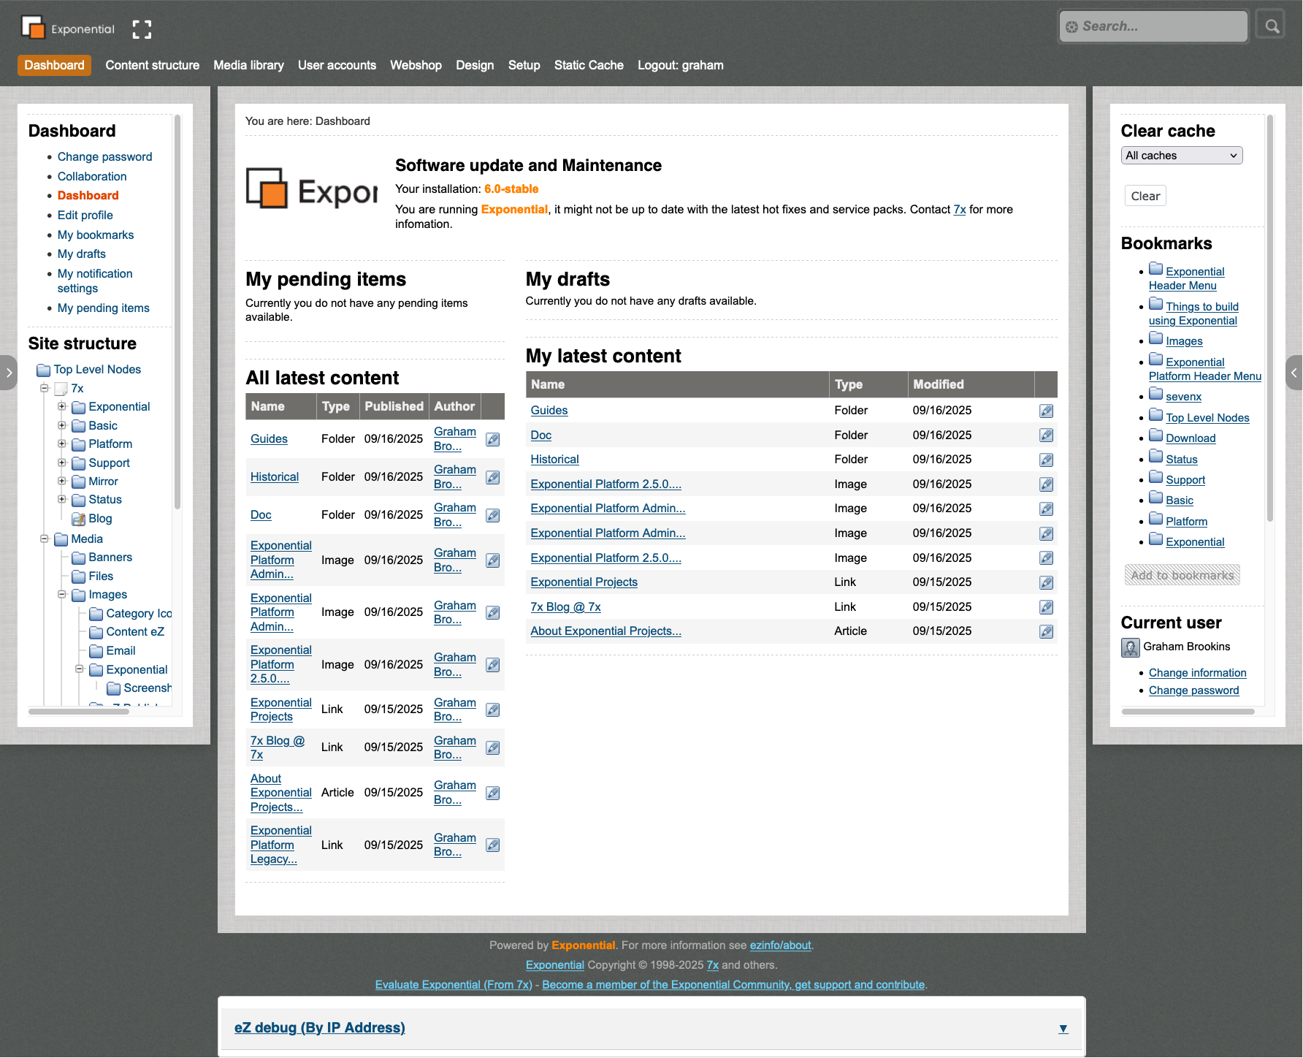This screenshot has height=1058, width=1303.
Task: Collapse the right sidebar panel handle
Action: pyautogui.click(x=1294, y=373)
